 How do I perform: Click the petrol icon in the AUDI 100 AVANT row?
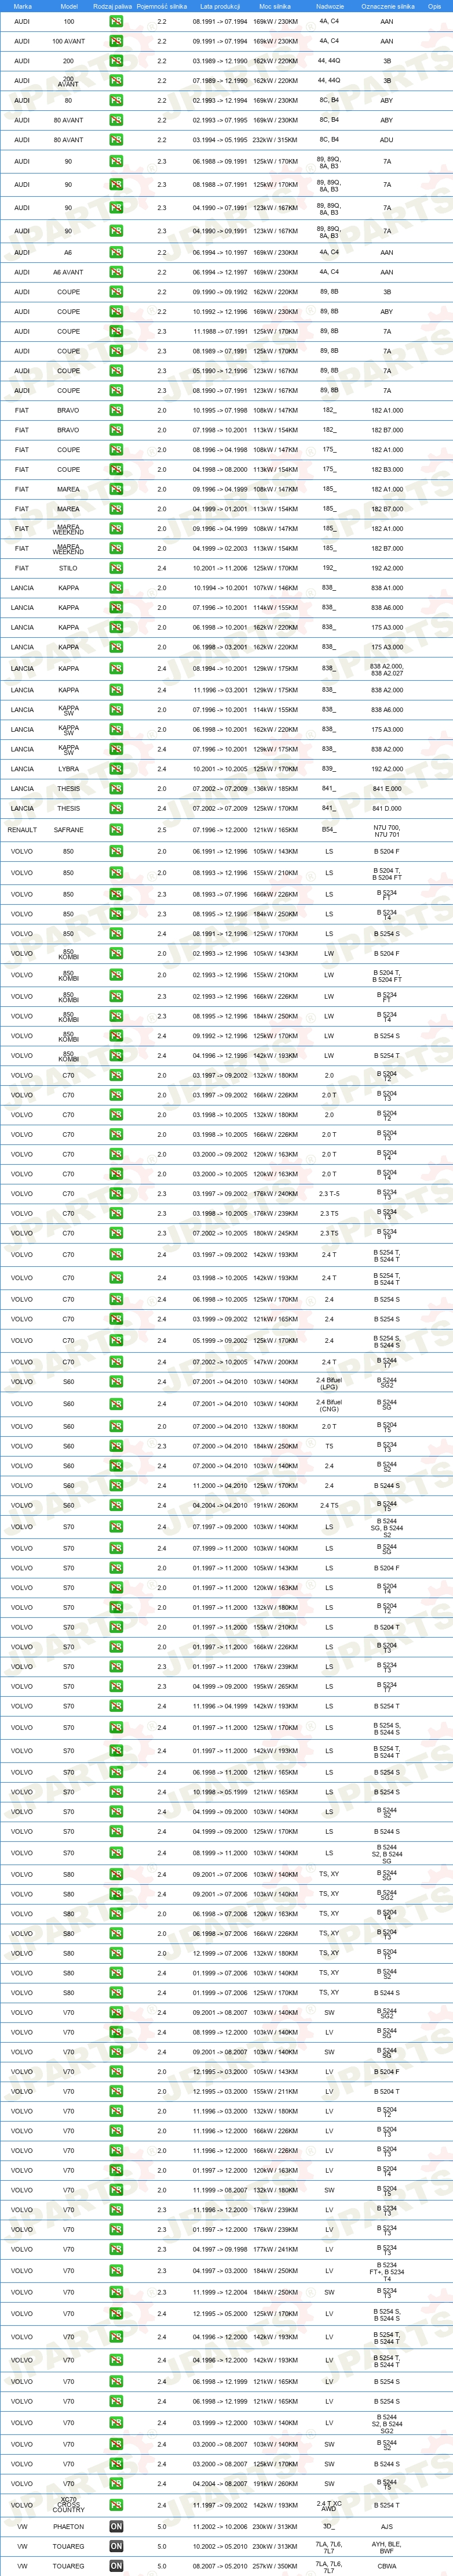tap(116, 41)
